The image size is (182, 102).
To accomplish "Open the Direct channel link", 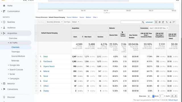I will 45,57.
